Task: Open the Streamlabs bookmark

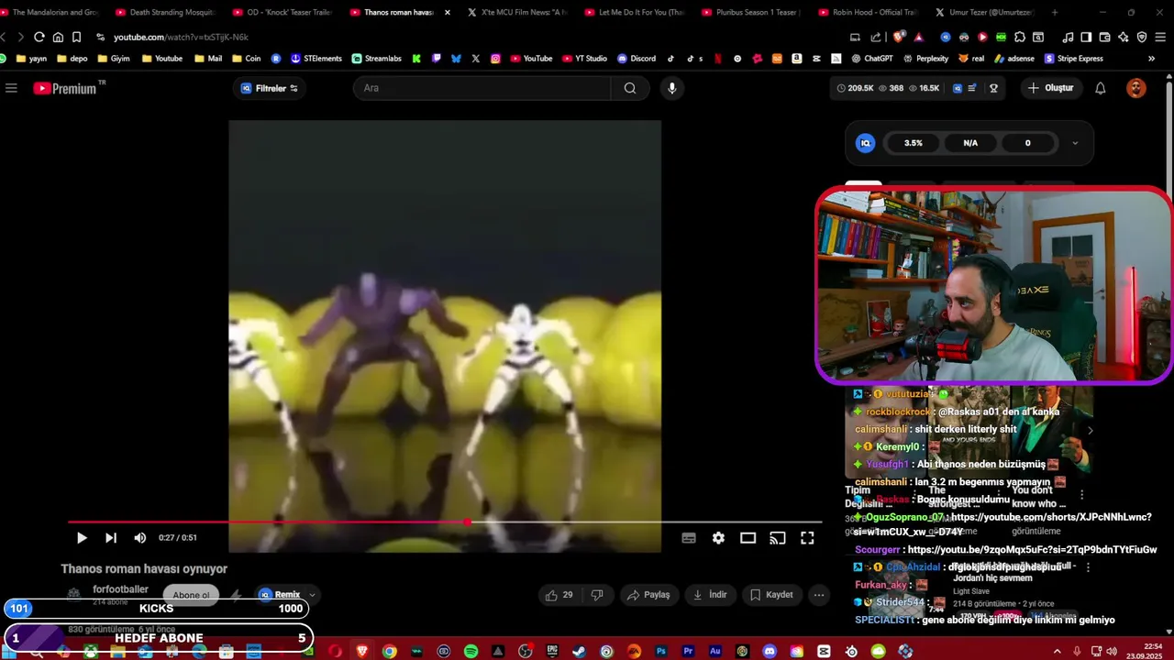Action: [x=376, y=59]
